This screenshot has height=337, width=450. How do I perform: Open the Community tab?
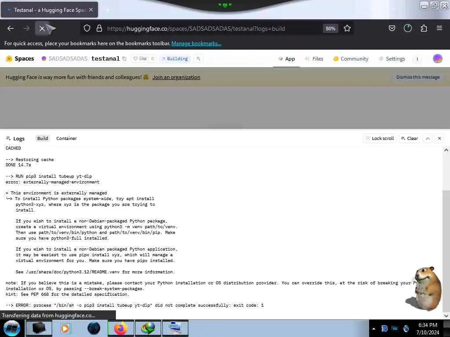(351, 59)
